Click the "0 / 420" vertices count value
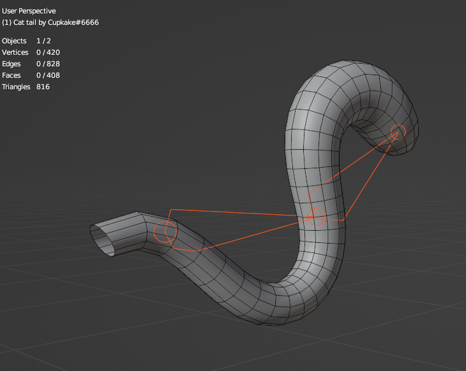The width and height of the screenshot is (466, 371). coord(48,52)
